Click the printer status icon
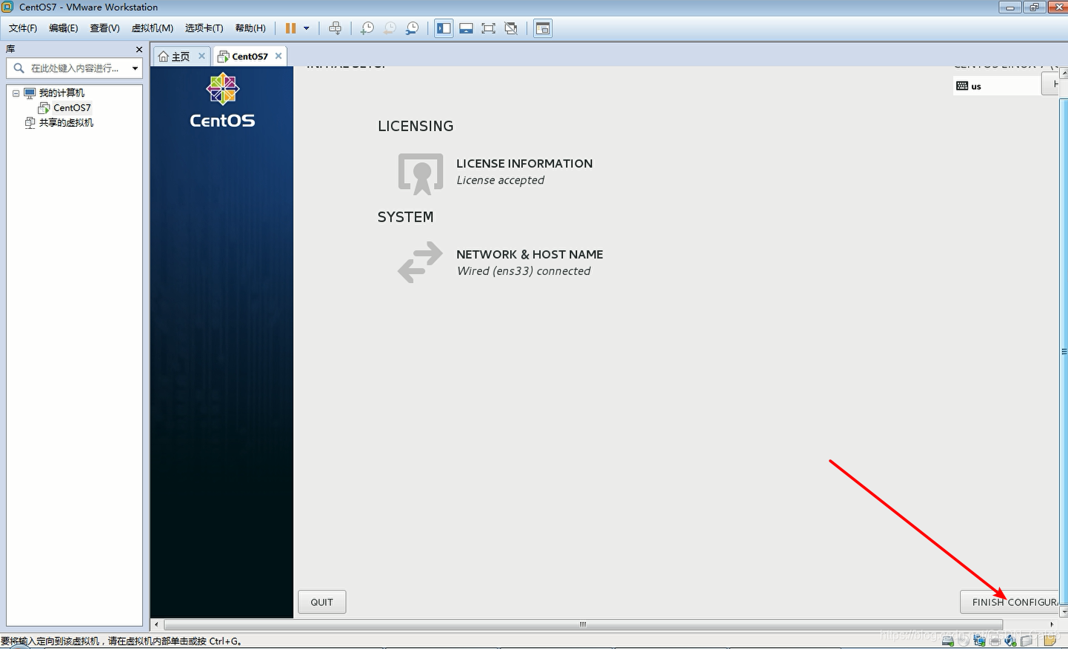Image resolution: width=1068 pixels, height=649 pixels. tap(995, 640)
